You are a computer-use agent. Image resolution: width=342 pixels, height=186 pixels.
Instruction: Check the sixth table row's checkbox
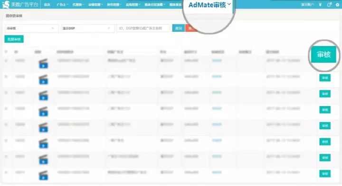point(6,141)
